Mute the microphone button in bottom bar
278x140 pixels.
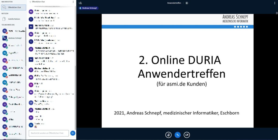click(x=168, y=135)
